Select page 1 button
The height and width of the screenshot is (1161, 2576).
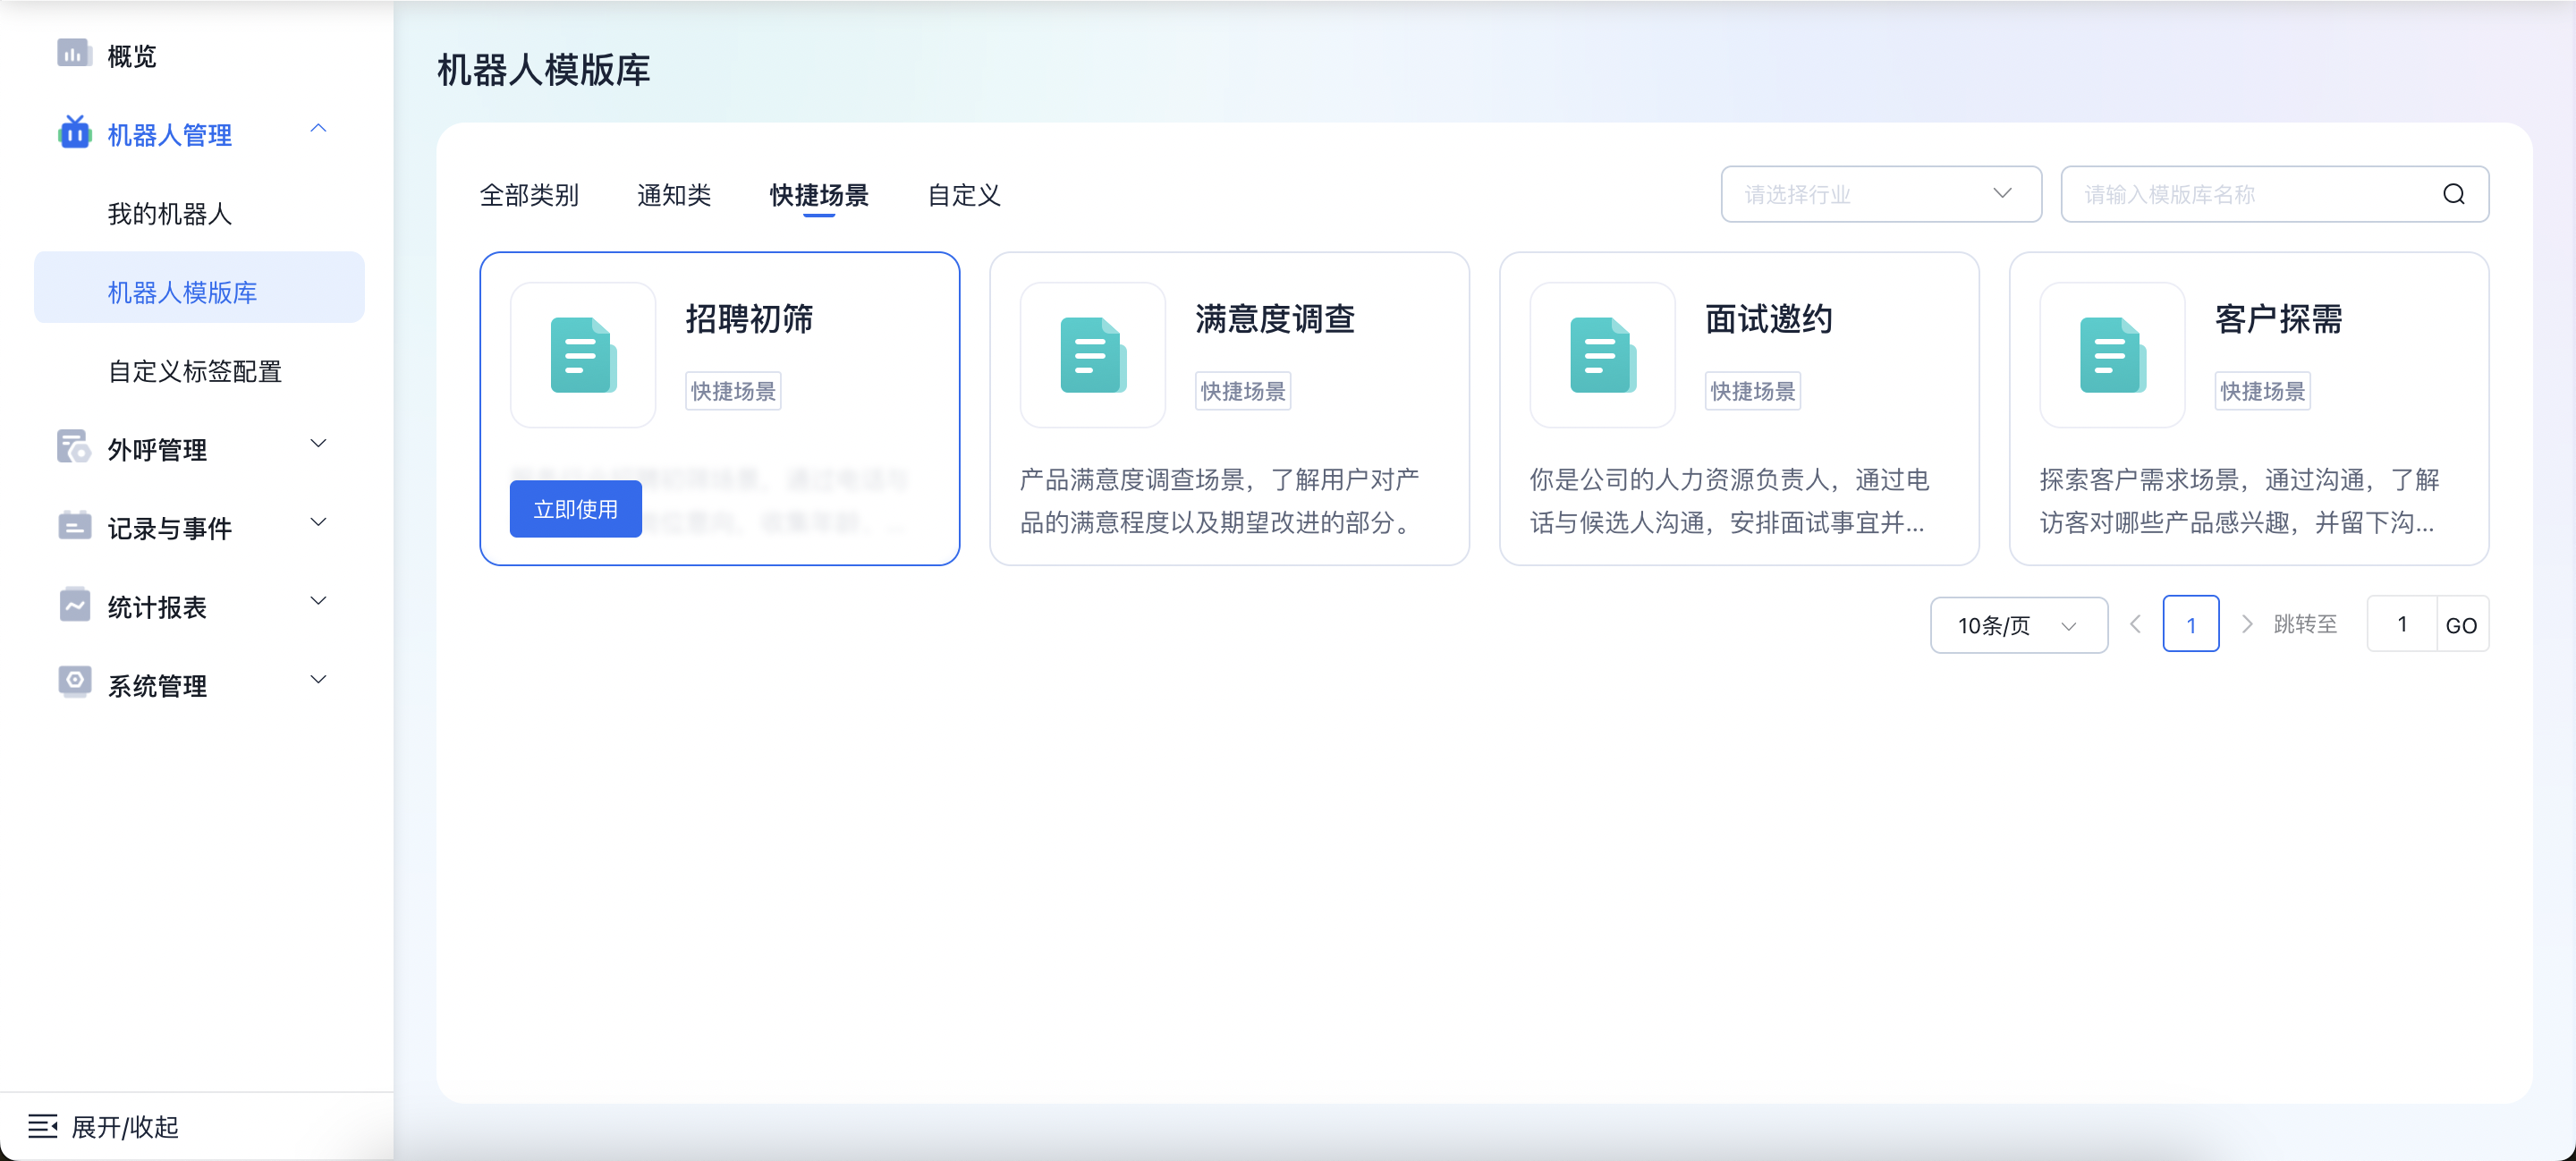pos(2190,624)
